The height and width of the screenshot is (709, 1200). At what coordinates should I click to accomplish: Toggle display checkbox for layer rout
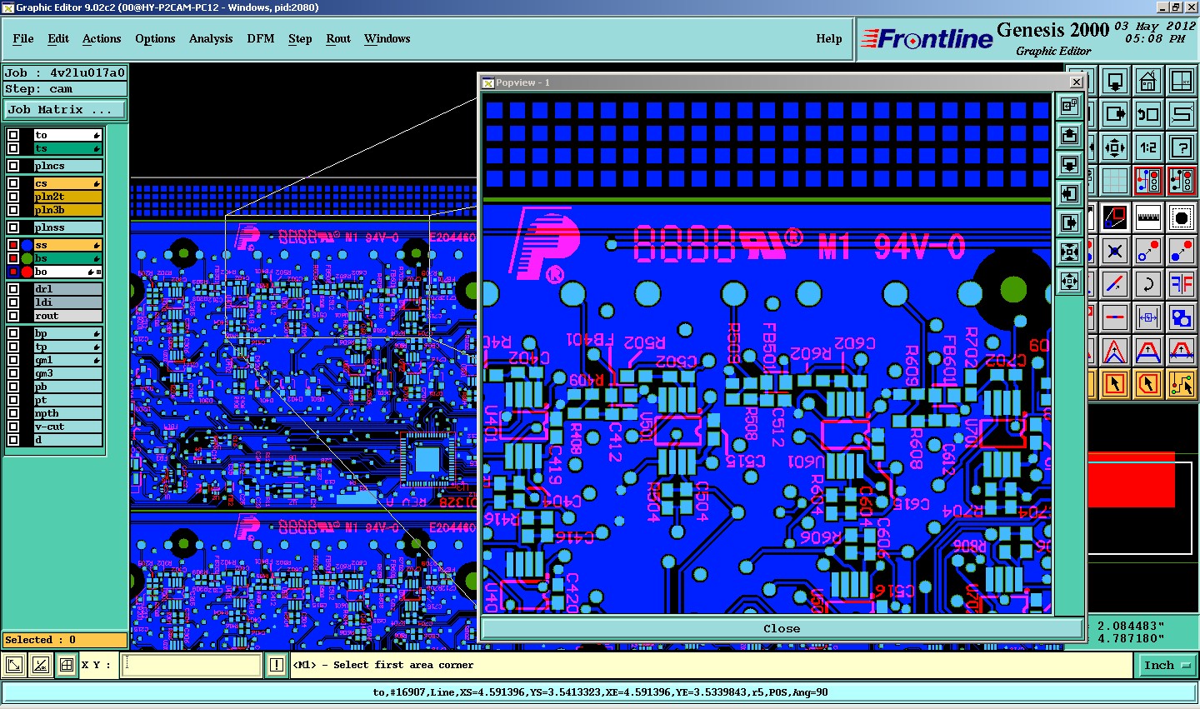pyautogui.click(x=13, y=316)
